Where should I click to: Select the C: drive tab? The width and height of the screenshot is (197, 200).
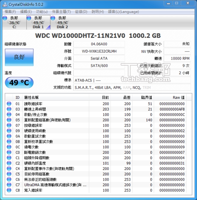(14, 22)
